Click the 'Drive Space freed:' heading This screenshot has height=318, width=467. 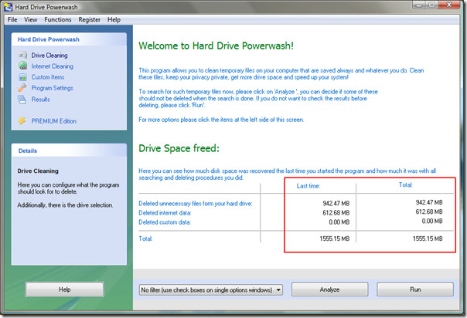tap(179, 148)
